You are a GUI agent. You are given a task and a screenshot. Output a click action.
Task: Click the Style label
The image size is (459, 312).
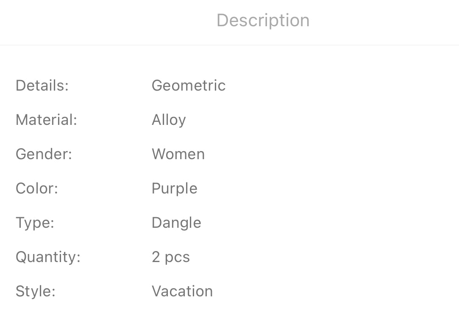(35, 291)
